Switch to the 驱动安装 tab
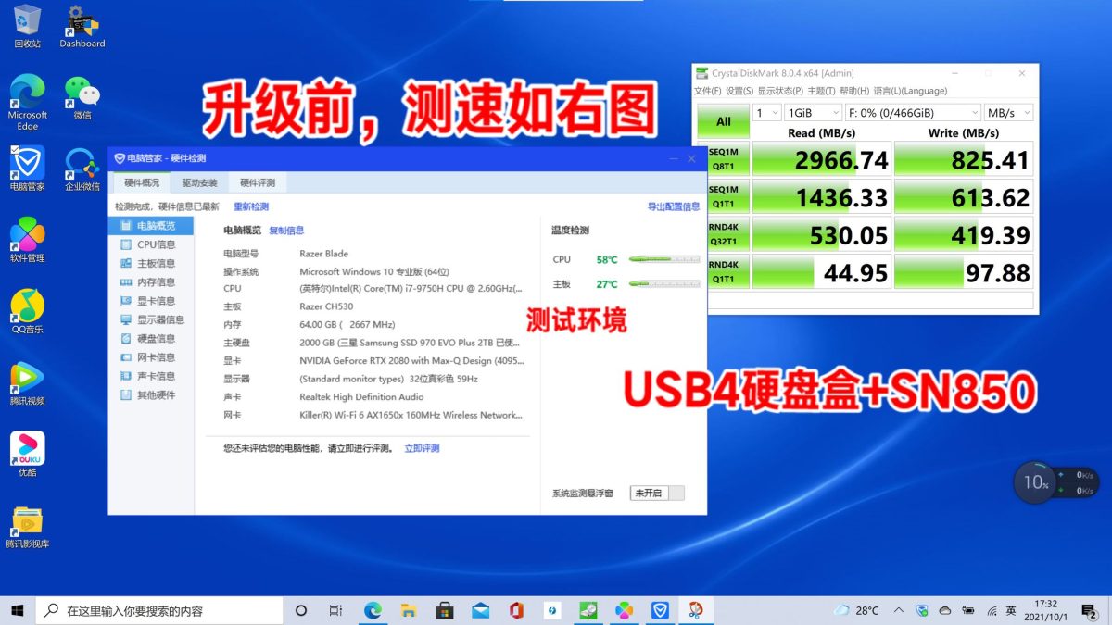 pos(199,183)
